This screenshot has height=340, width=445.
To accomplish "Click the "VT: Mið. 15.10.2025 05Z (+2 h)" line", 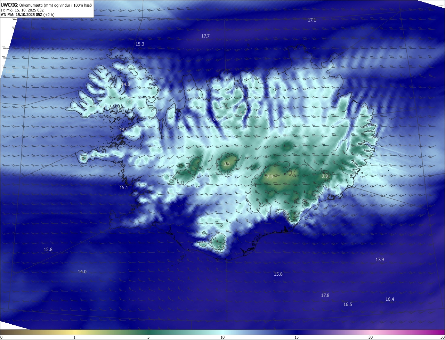I will point(27,15).
